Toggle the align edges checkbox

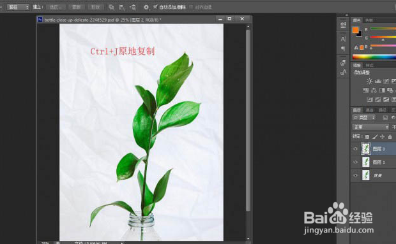pyautogui.click(x=191, y=7)
